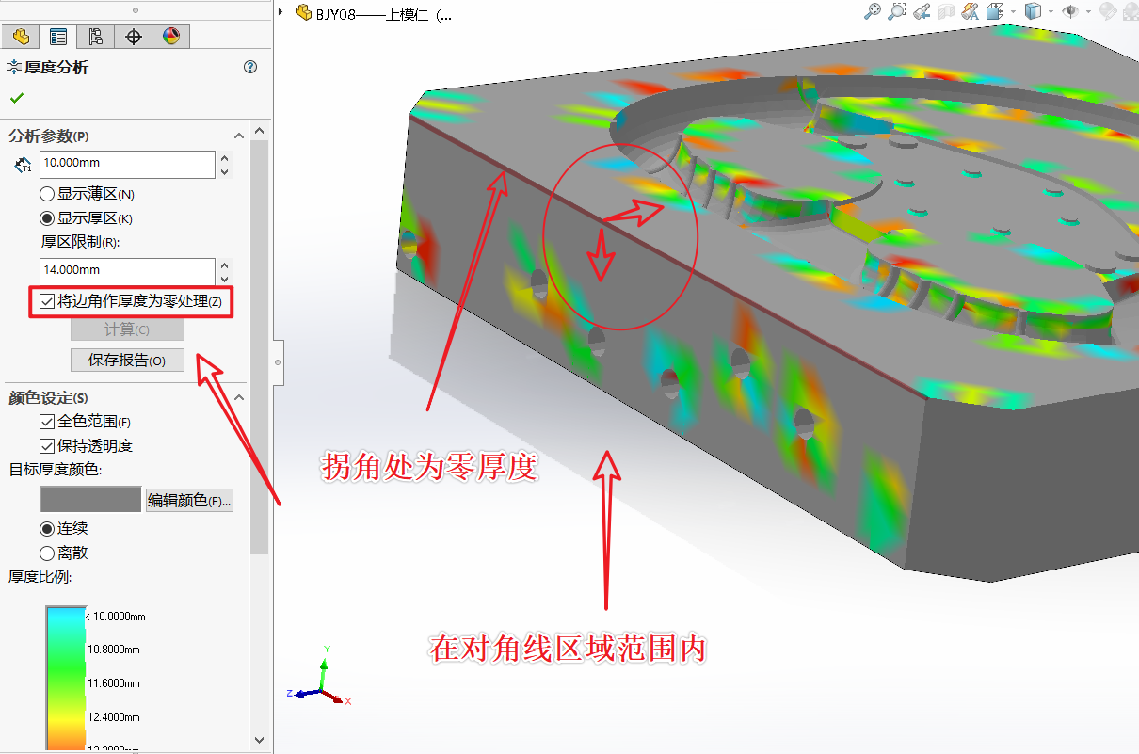Select the 离散 radio option
This screenshot has width=1139, height=754.
[x=47, y=553]
